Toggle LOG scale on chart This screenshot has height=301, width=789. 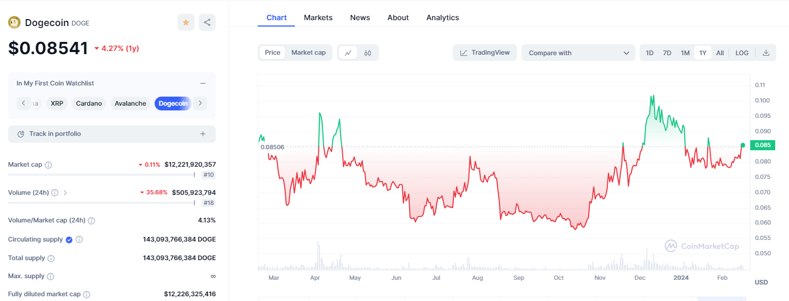tap(742, 53)
